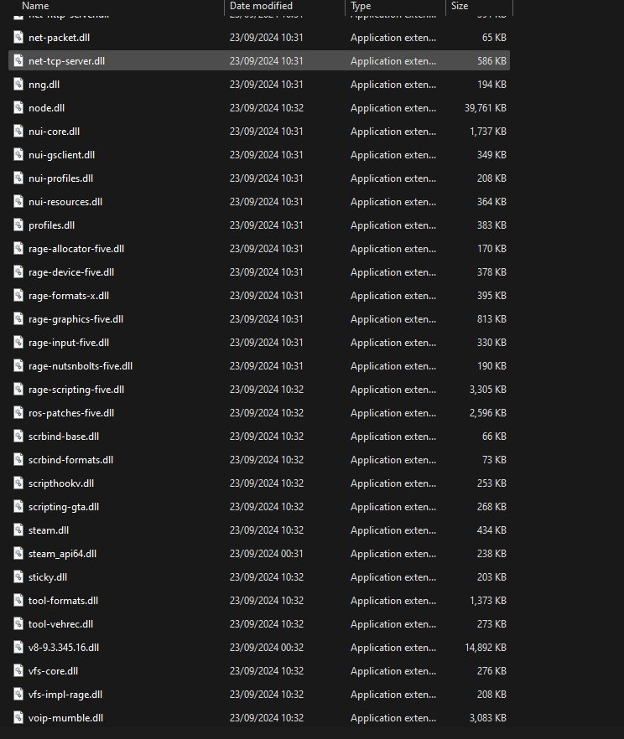Click the nng.dll file icon

[18, 85]
